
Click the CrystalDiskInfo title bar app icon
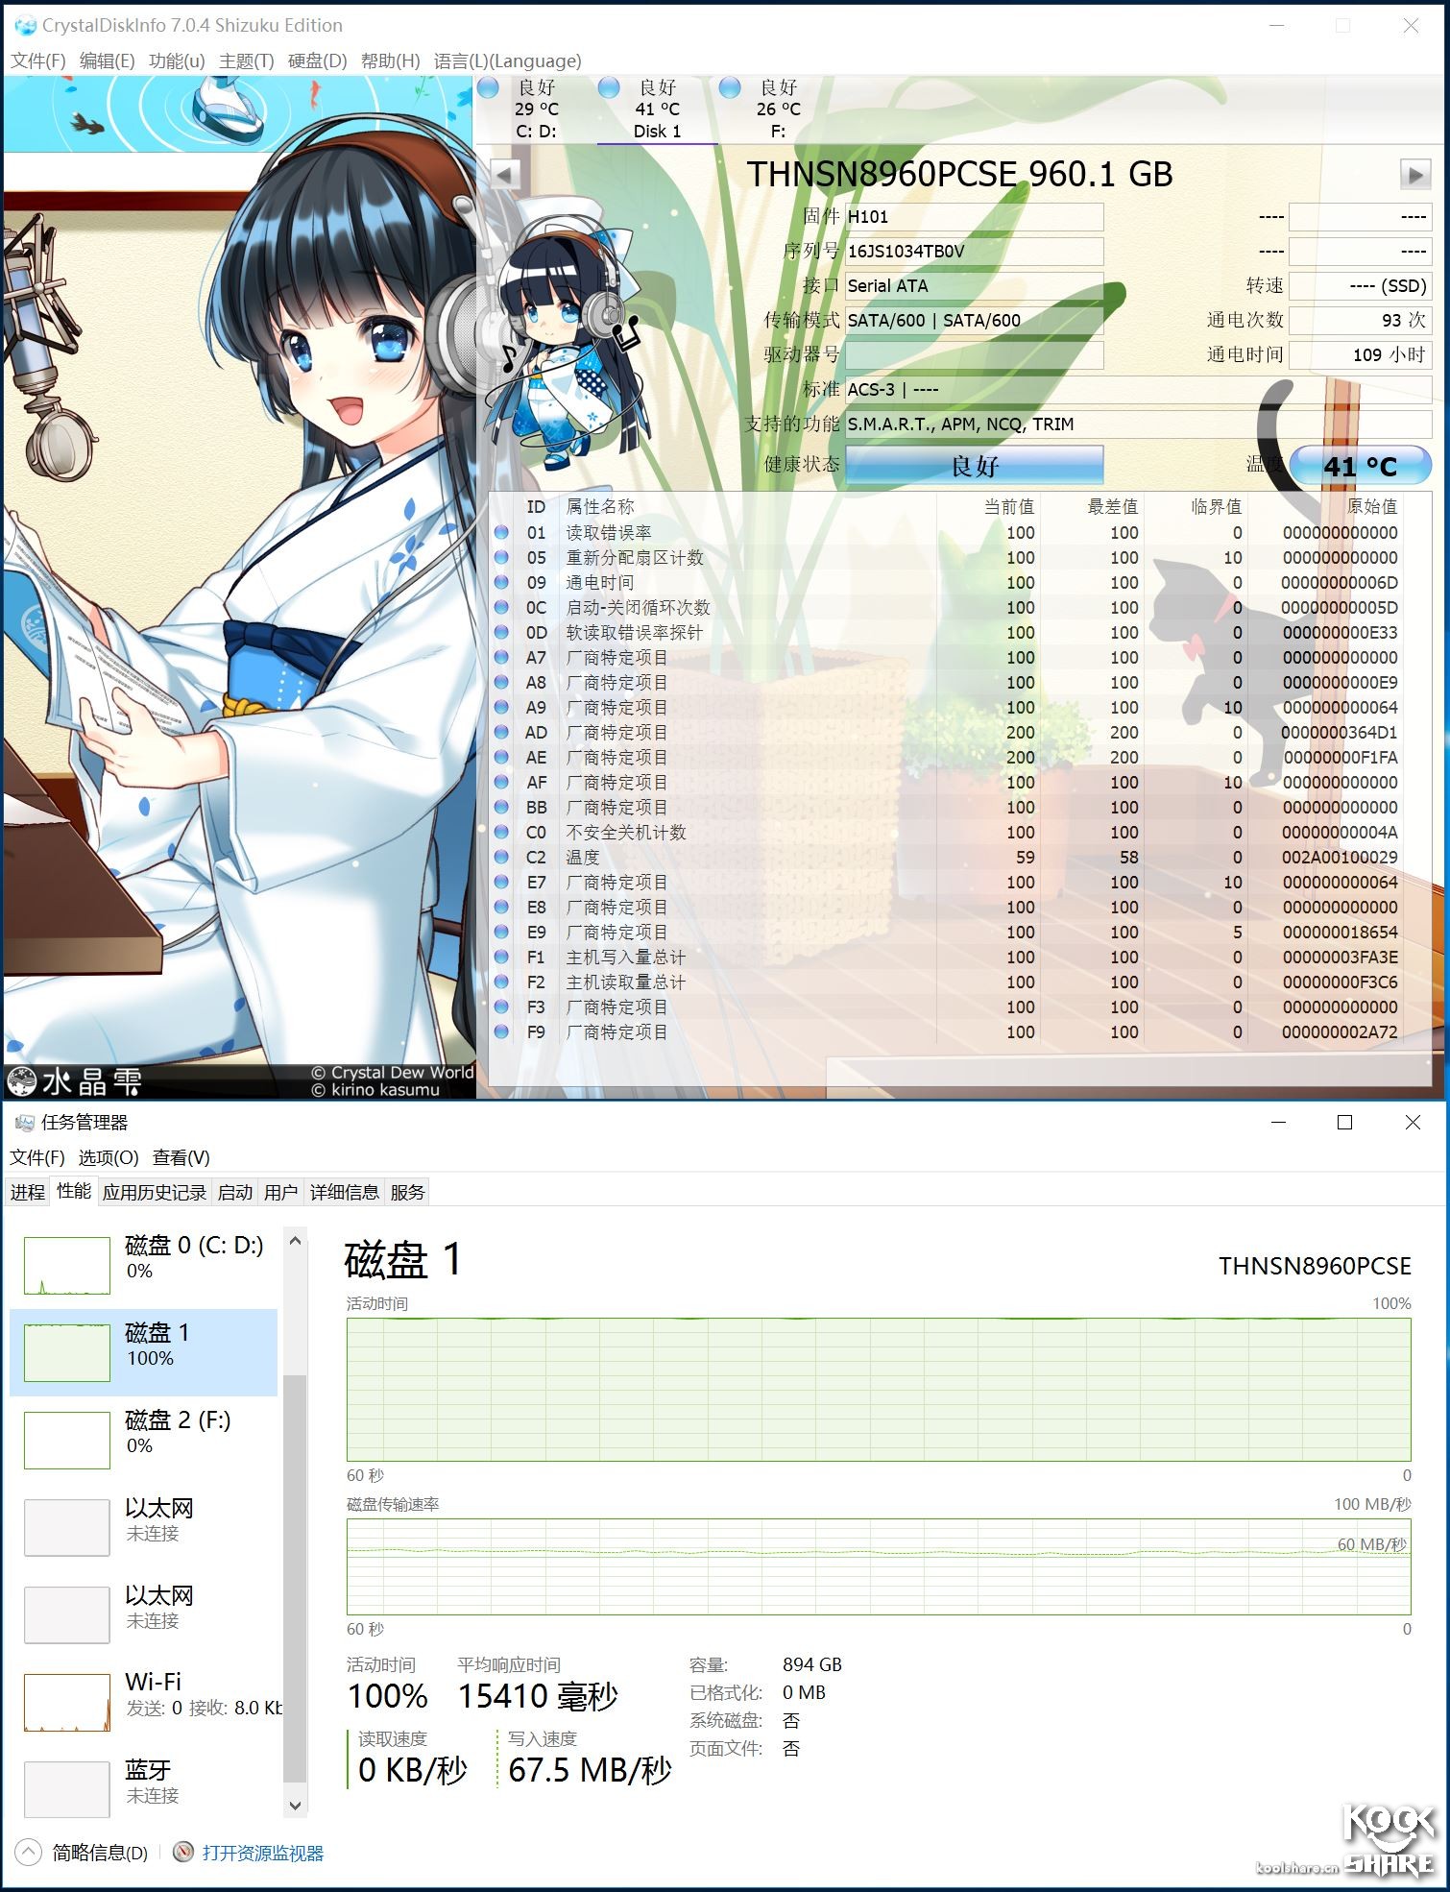coord(25,26)
